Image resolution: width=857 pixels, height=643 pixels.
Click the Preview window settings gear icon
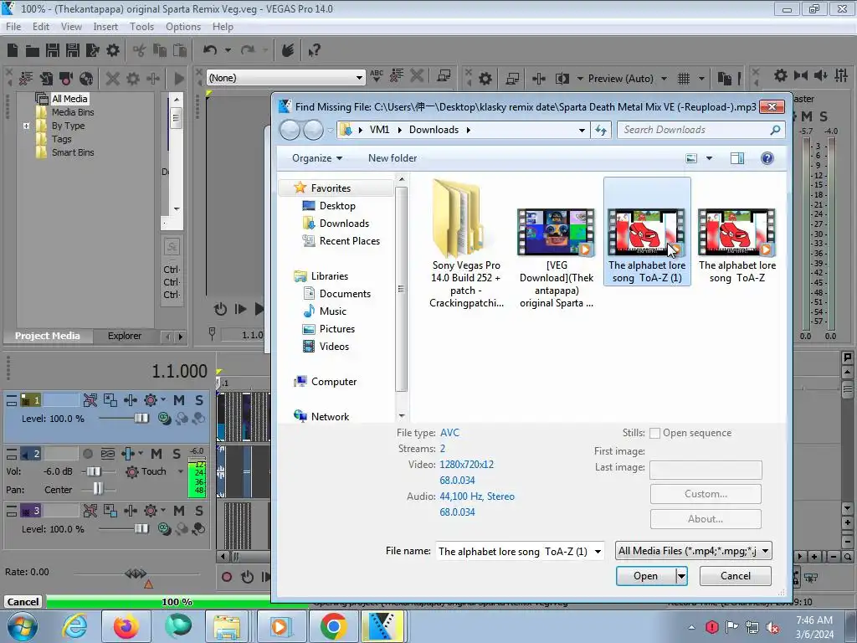click(x=485, y=79)
